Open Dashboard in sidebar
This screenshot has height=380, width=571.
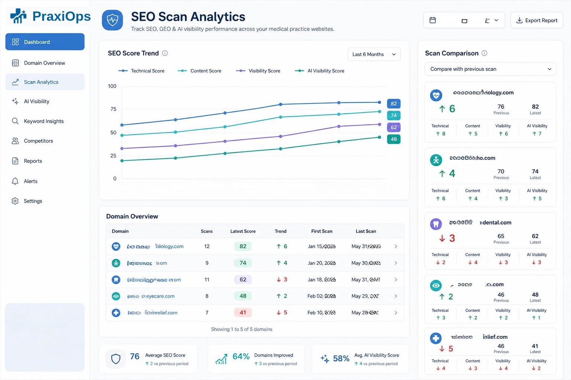point(45,42)
